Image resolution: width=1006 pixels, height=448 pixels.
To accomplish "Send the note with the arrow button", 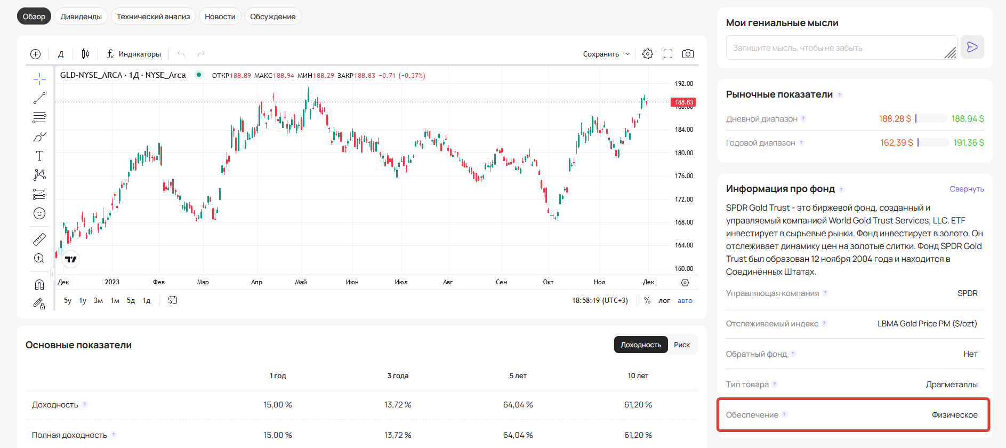I will click(972, 47).
